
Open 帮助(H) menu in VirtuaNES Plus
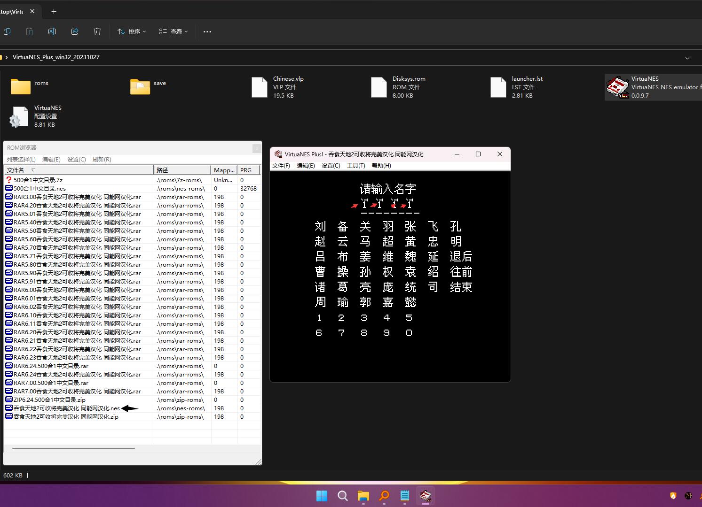click(x=381, y=166)
